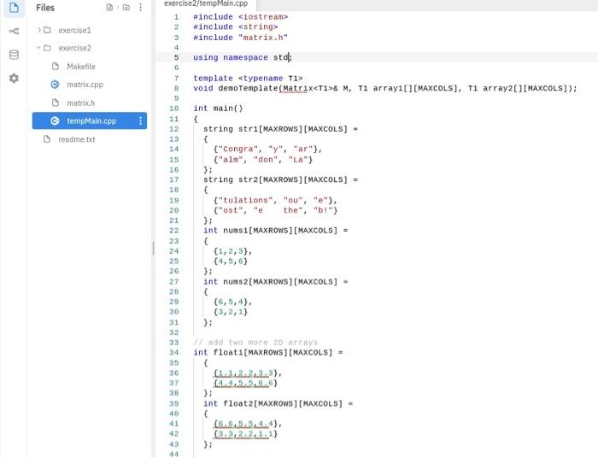598x458 pixels.
Task: Click the 'int main()' line
Action: [218, 109]
